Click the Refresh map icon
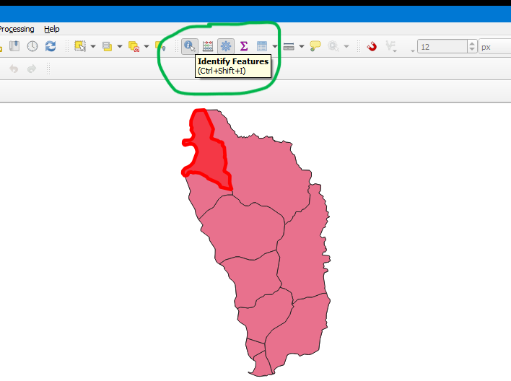This screenshot has height=381, width=511. (x=51, y=46)
